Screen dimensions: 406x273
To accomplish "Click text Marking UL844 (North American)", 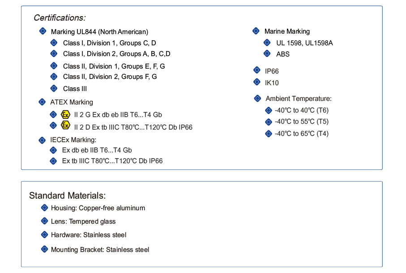I will coord(99,32).
